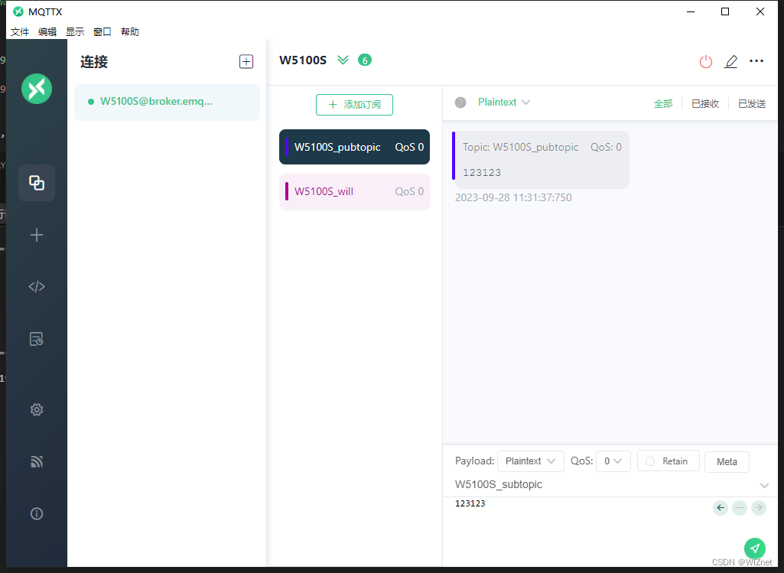This screenshot has height=573, width=784.
Task: Click the 添加订阅 button
Action: tap(354, 105)
